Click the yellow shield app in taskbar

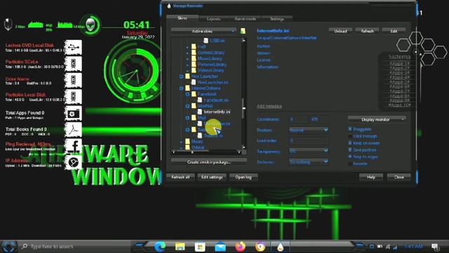[x=260, y=247]
